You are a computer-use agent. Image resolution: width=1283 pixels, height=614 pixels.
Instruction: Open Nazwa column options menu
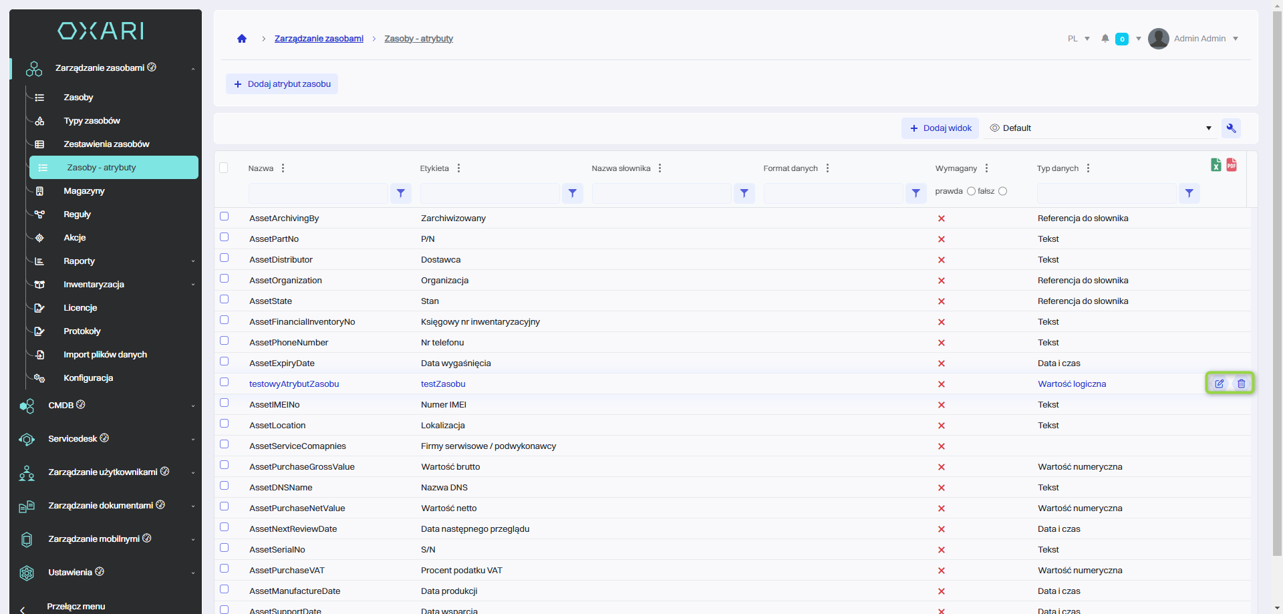(x=283, y=168)
